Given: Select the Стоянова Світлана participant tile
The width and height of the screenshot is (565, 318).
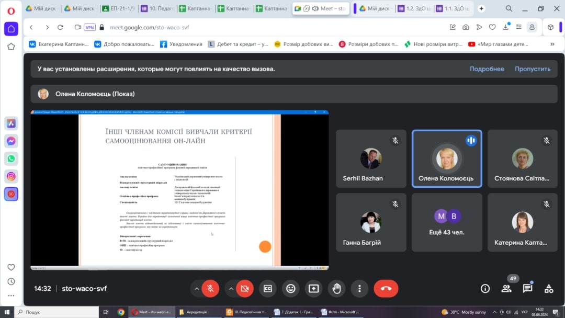Looking at the screenshot, I should click(x=523, y=159).
